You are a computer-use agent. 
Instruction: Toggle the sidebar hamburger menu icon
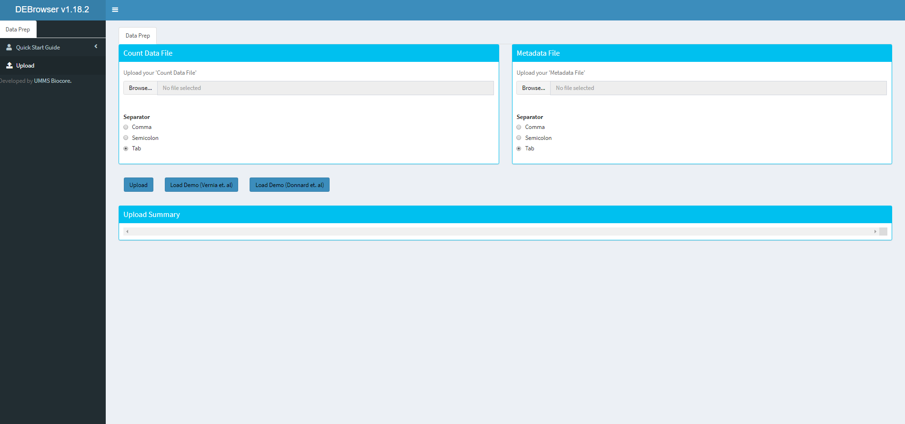point(115,10)
